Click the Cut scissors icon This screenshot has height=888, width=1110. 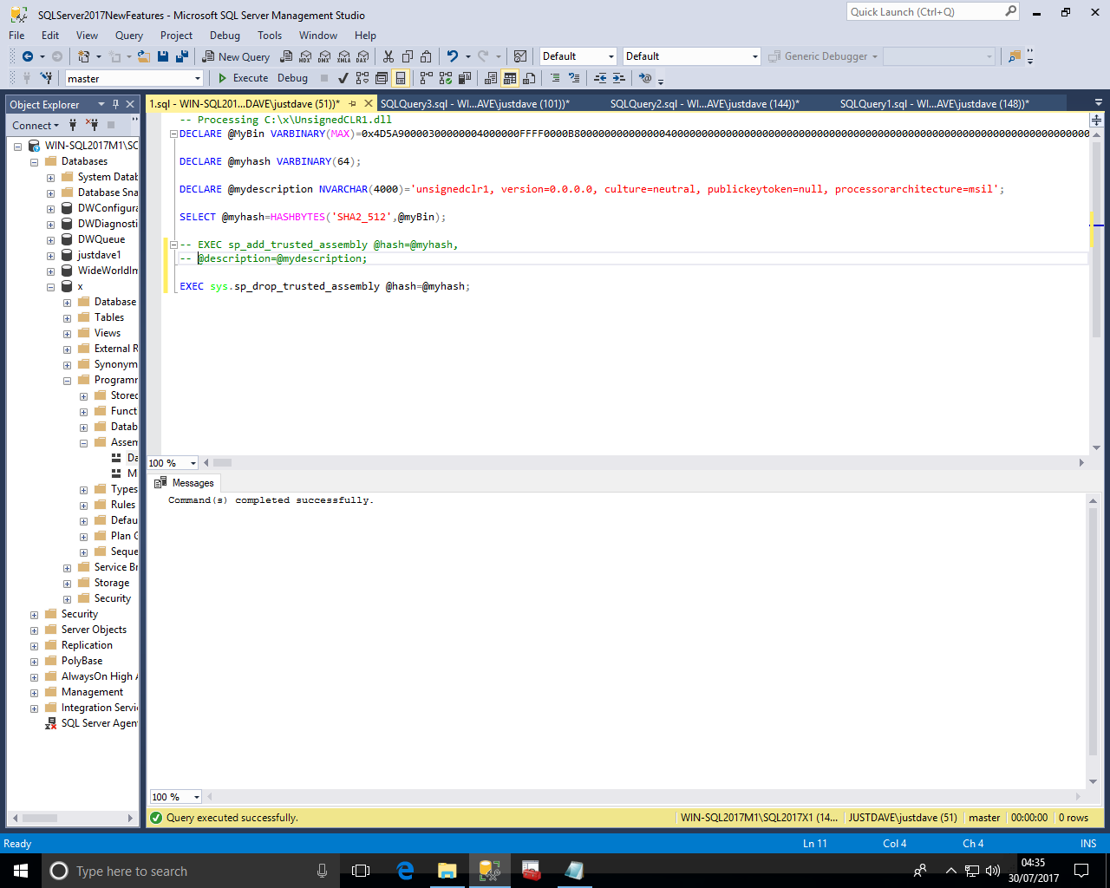tap(388, 56)
